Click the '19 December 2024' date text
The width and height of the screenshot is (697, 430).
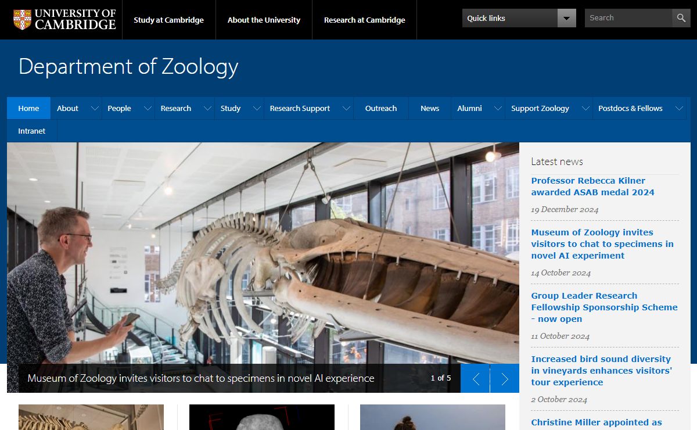pyautogui.click(x=565, y=210)
